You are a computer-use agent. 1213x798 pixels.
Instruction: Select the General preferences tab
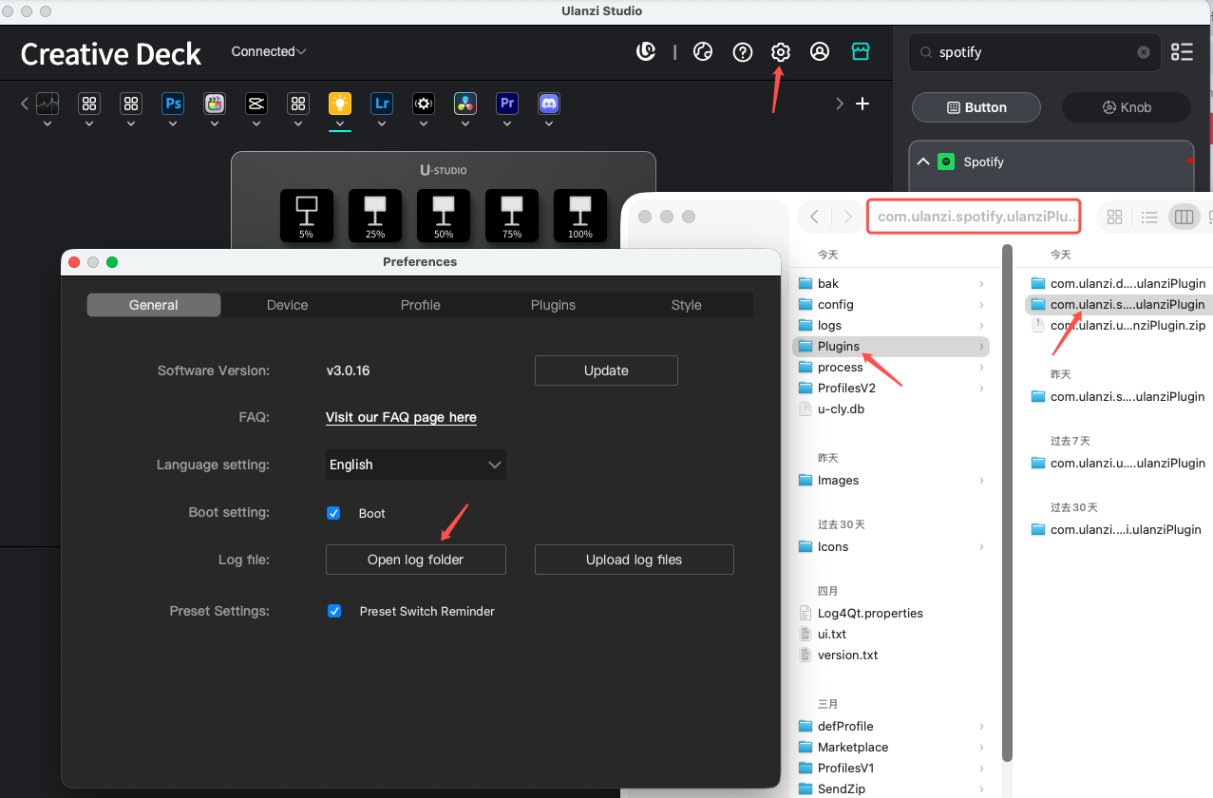point(154,305)
